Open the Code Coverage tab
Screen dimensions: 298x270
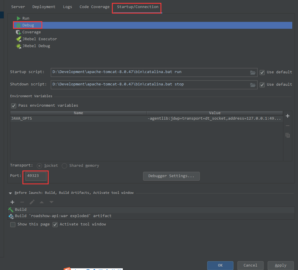click(94, 7)
